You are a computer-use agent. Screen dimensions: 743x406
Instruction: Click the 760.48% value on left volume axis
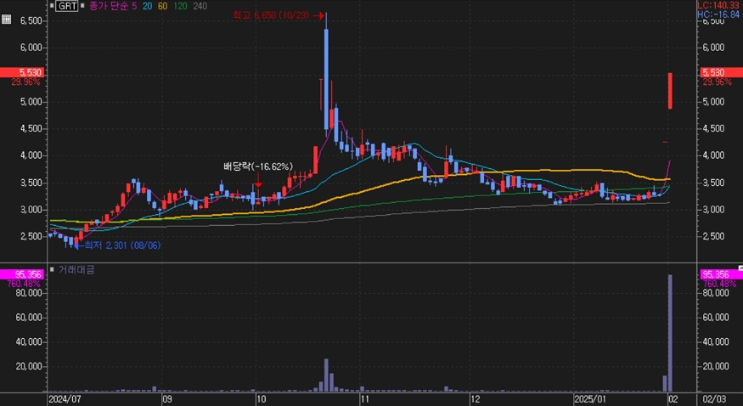[x=24, y=284]
